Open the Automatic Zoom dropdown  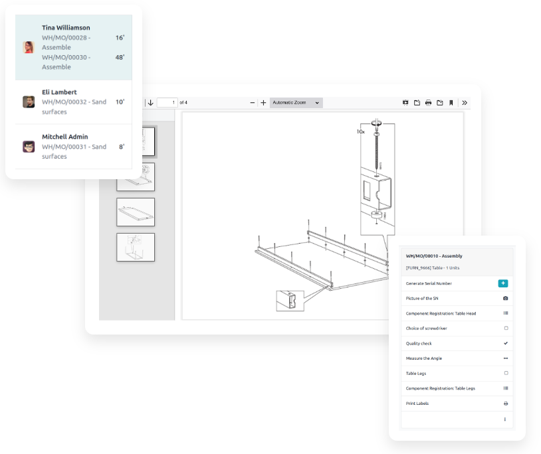(x=296, y=103)
